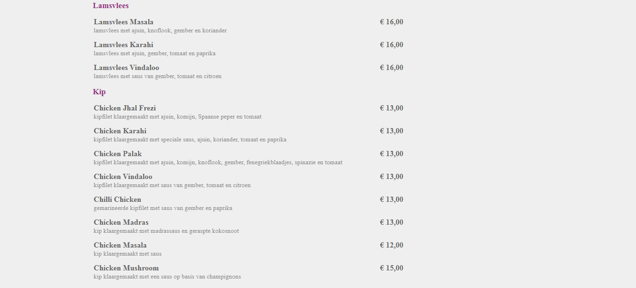Select the Chicken Masala dish title
Screen dimensions: 636x288
pyautogui.click(x=120, y=245)
